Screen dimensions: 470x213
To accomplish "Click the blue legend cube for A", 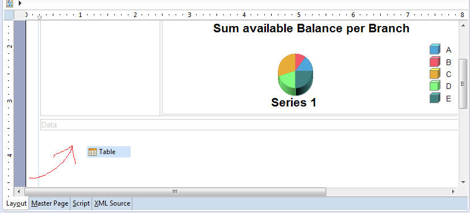I will click(x=435, y=49).
